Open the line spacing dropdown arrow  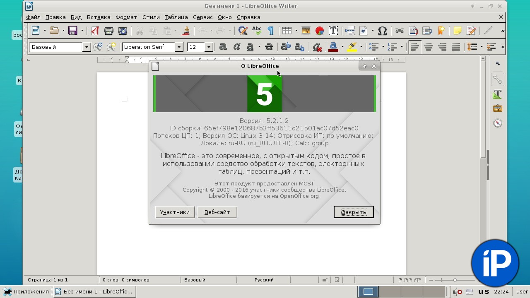point(482,47)
